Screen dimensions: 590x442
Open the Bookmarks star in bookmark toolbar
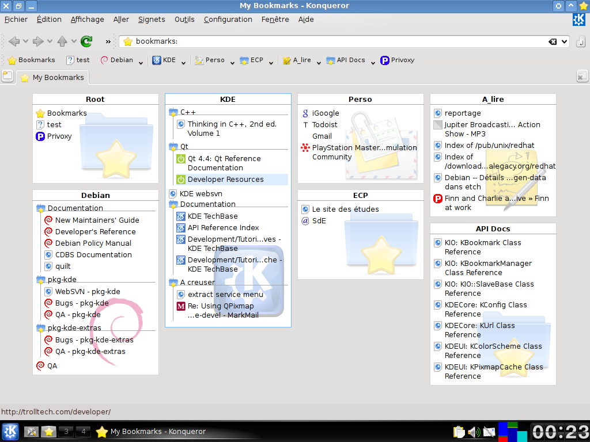click(x=32, y=60)
